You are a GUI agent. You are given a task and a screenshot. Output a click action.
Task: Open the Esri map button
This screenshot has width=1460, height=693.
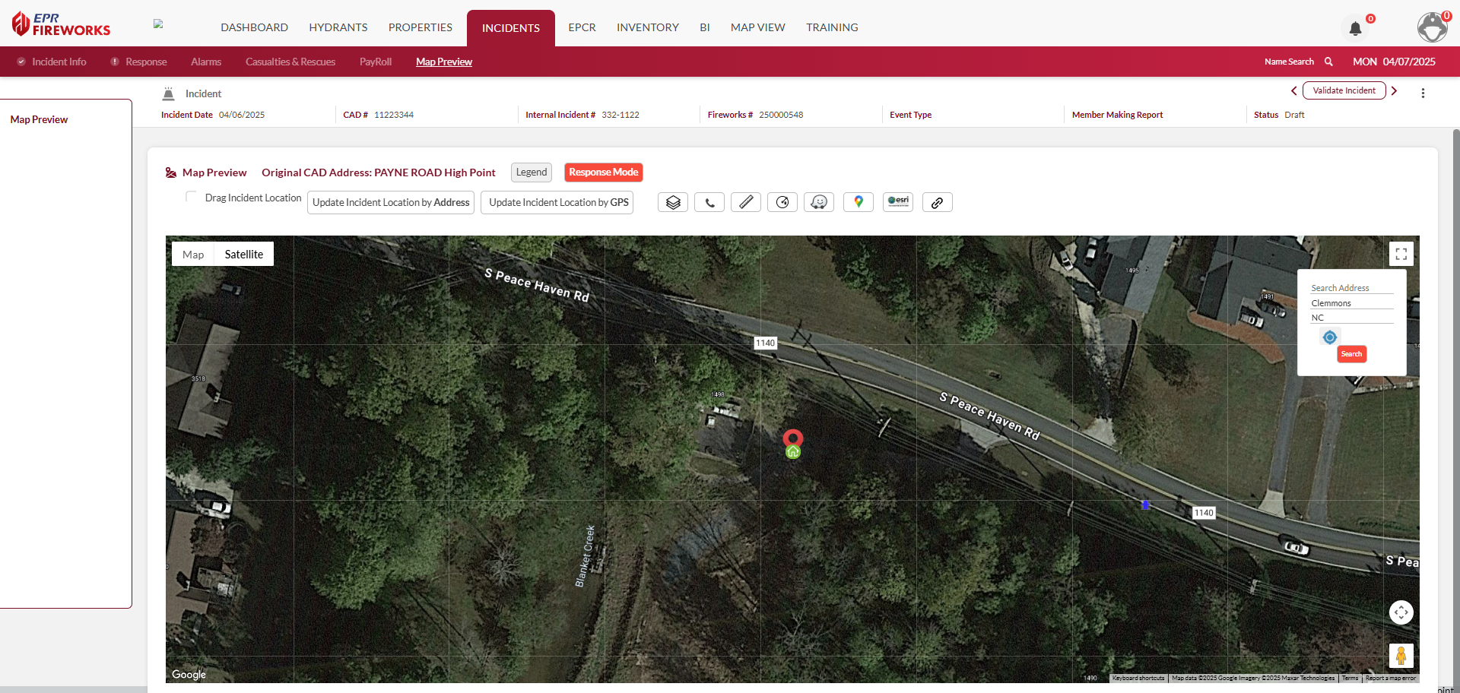897,202
